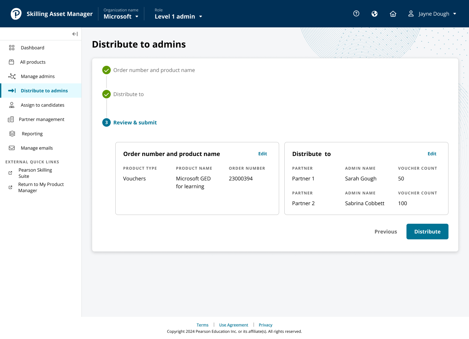Click the Distribute button
The height and width of the screenshot is (339, 469).
point(427,232)
